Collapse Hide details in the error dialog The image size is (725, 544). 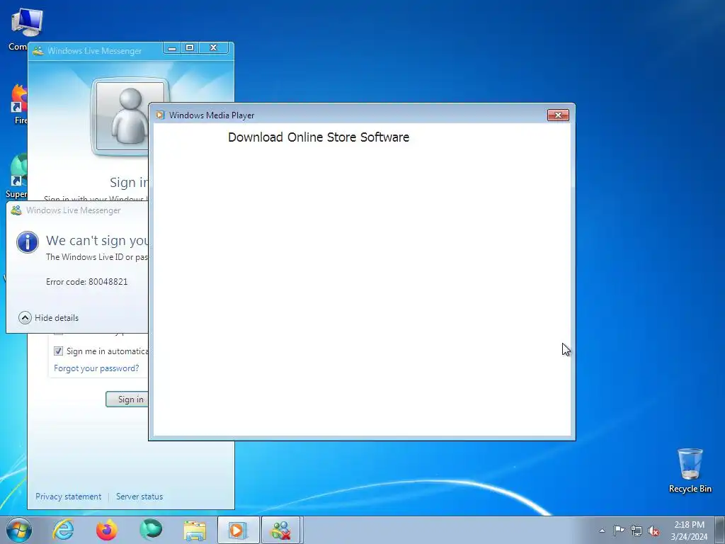49,318
